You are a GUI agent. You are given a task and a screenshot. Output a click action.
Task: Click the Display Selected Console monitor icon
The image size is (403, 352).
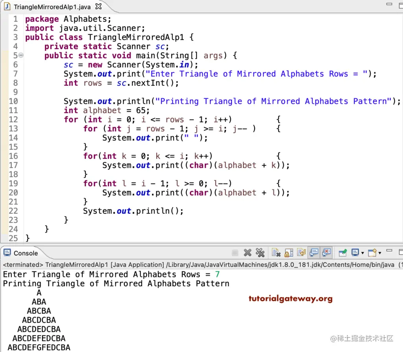(355, 253)
